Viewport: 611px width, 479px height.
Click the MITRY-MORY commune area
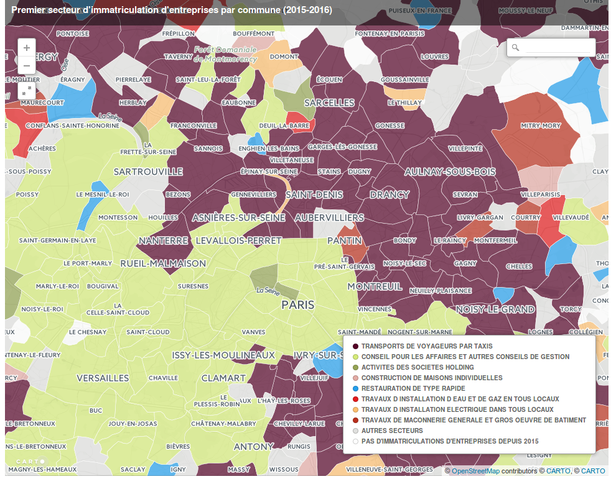(x=541, y=125)
